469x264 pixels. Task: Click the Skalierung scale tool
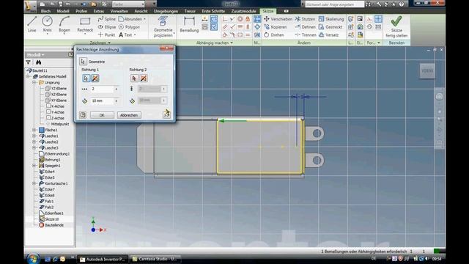[331, 19]
